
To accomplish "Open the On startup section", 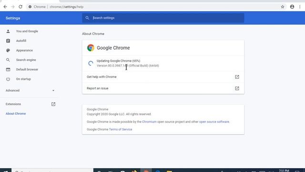I will click(x=23, y=79).
